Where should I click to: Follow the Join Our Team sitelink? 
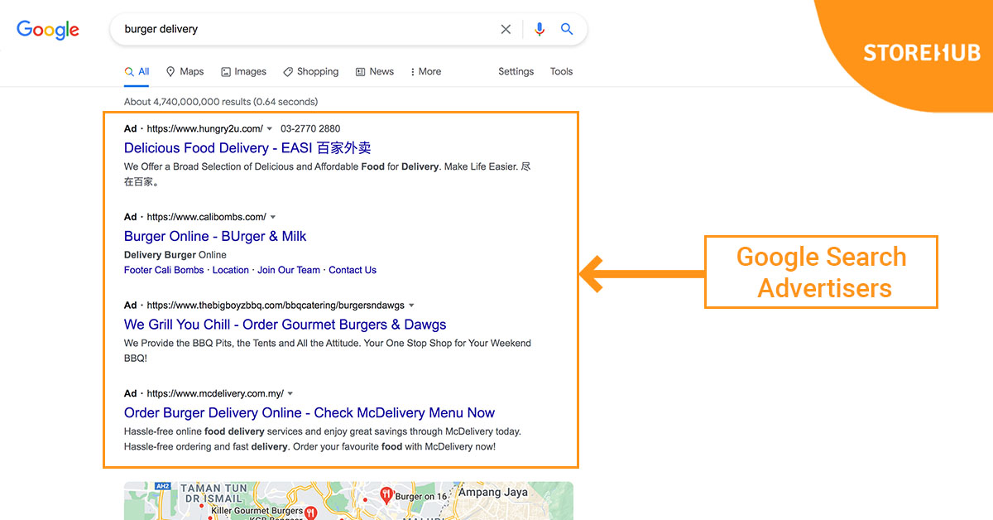coord(289,270)
